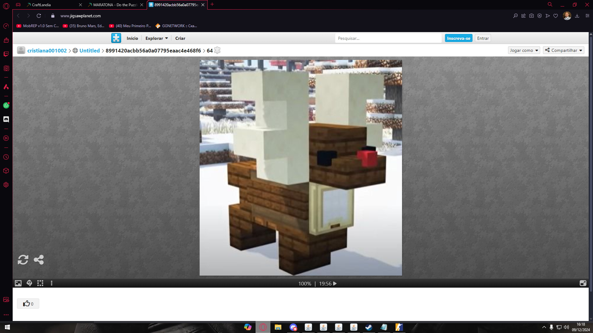Open Opera easy setup menu icon

pyautogui.click(x=587, y=16)
